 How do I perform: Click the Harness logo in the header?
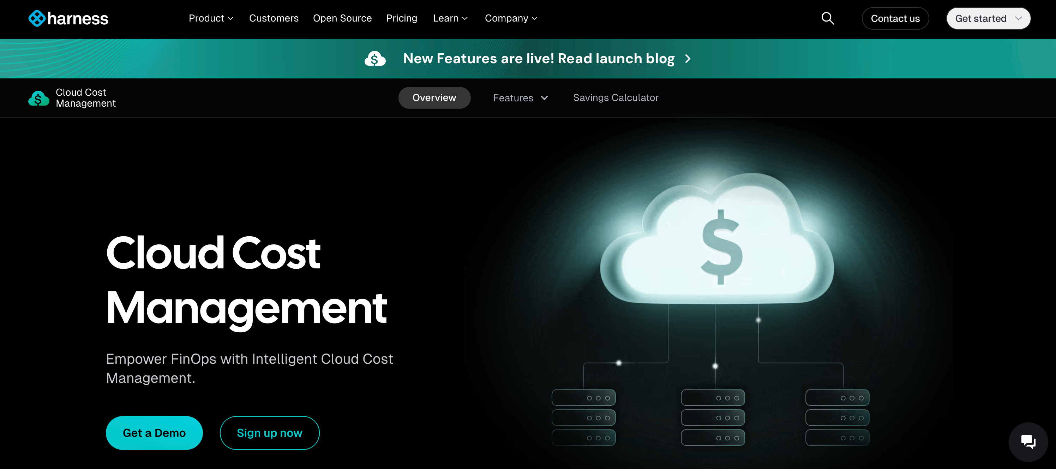pyautogui.click(x=68, y=18)
